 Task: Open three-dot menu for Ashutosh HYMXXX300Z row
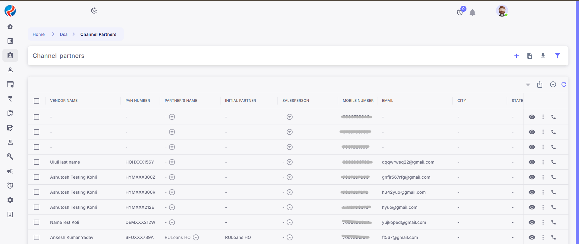tap(543, 177)
